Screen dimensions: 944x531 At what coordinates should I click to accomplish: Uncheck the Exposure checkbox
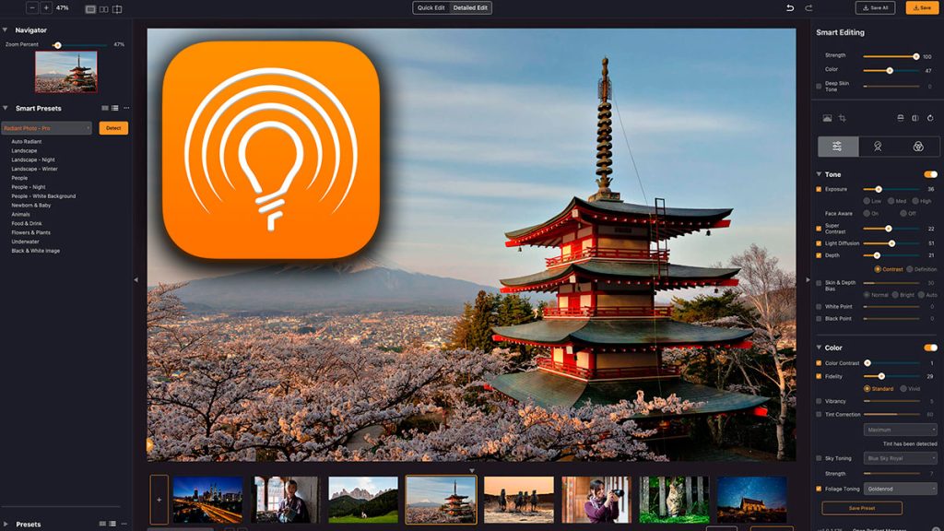point(819,189)
